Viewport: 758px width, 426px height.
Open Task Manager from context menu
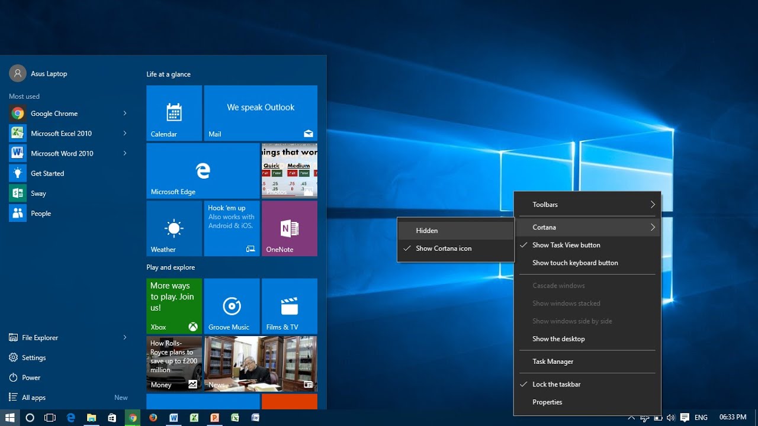point(588,362)
